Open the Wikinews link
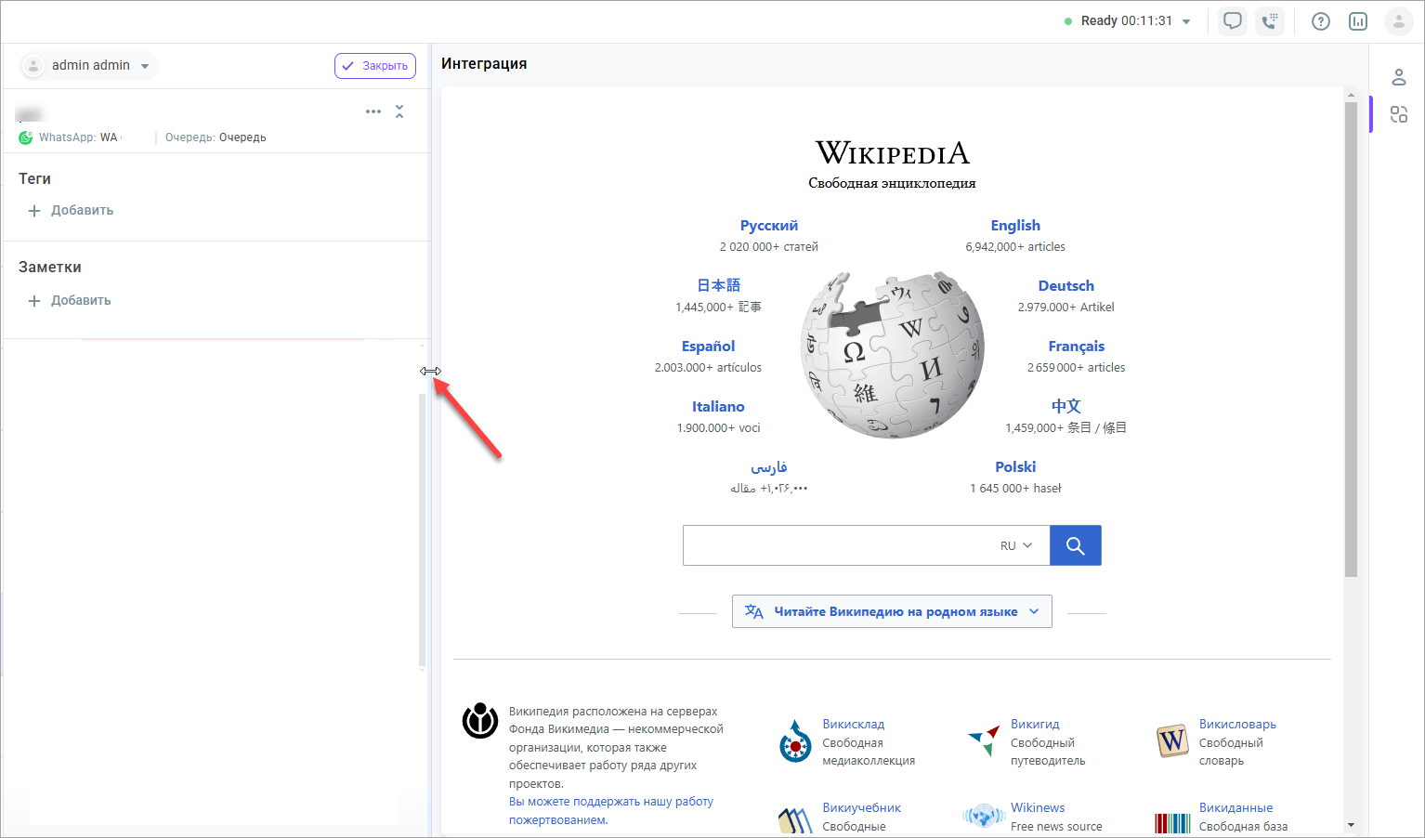The width and height of the screenshot is (1425, 838). (x=1038, y=808)
